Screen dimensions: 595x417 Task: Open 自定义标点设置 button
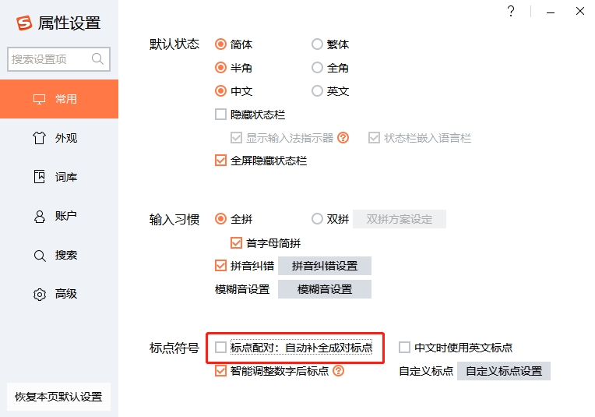(504, 371)
